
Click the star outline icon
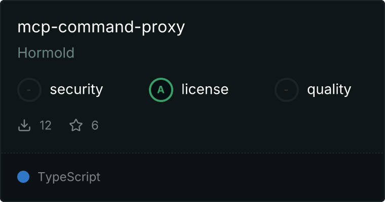[76, 125]
